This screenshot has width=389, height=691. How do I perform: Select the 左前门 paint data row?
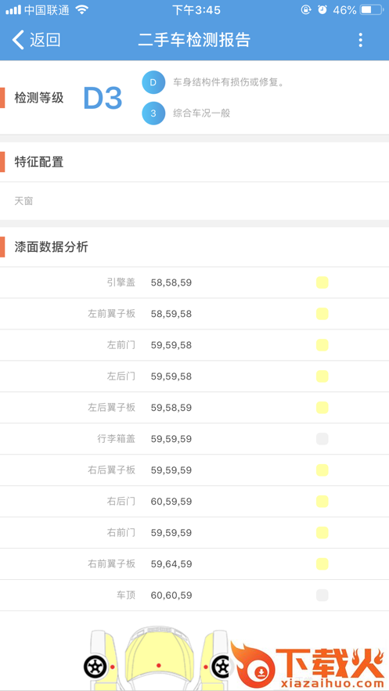(194, 345)
